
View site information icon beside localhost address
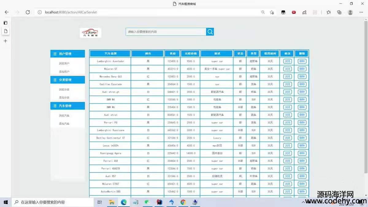pos(40,12)
